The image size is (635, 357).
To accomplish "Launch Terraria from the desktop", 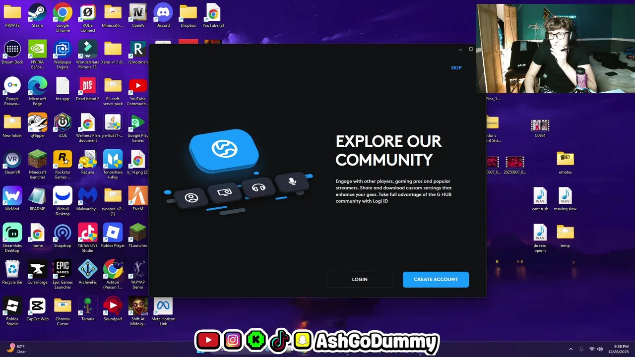I will [88, 309].
